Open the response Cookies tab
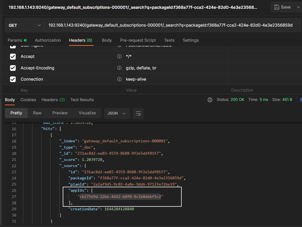Screen dimensions: 302x227 tap(28, 100)
